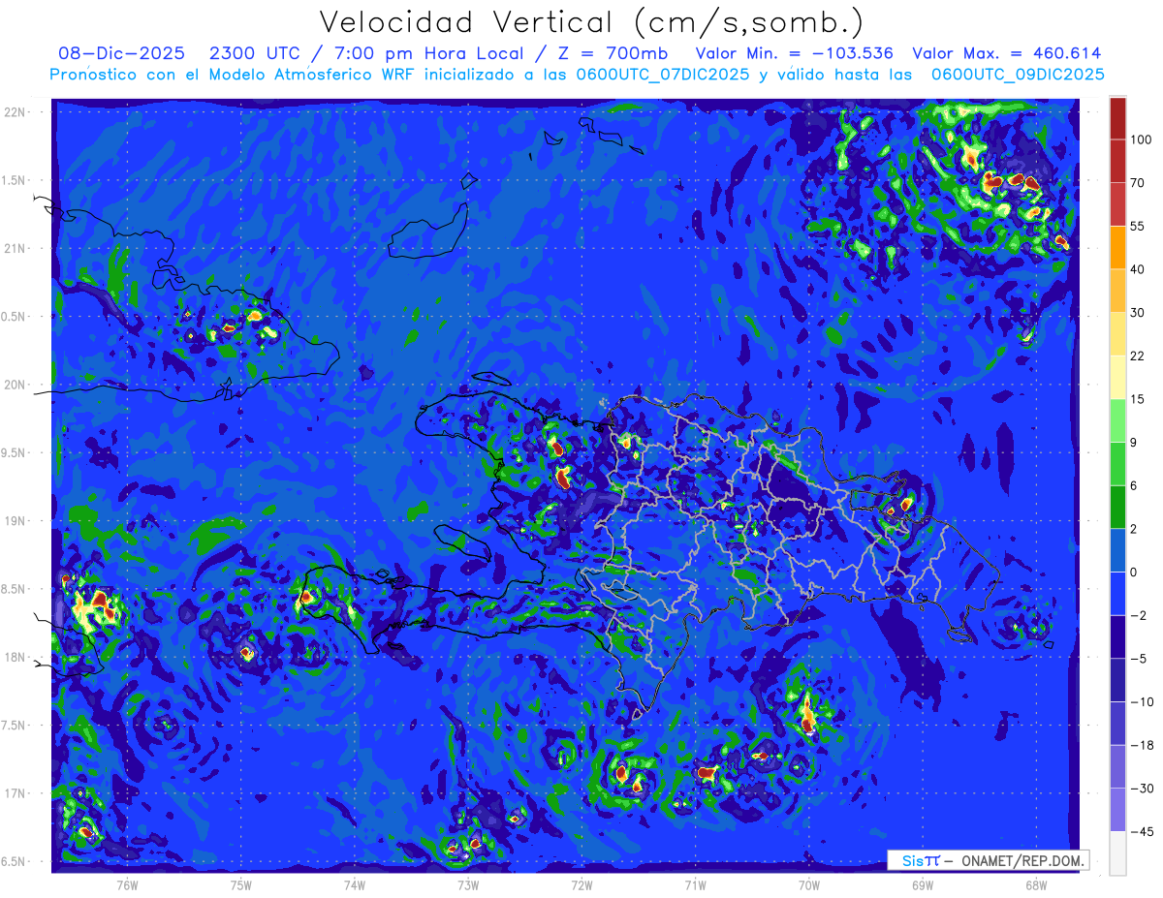Click the "-45" color scale label

coord(1142,832)
